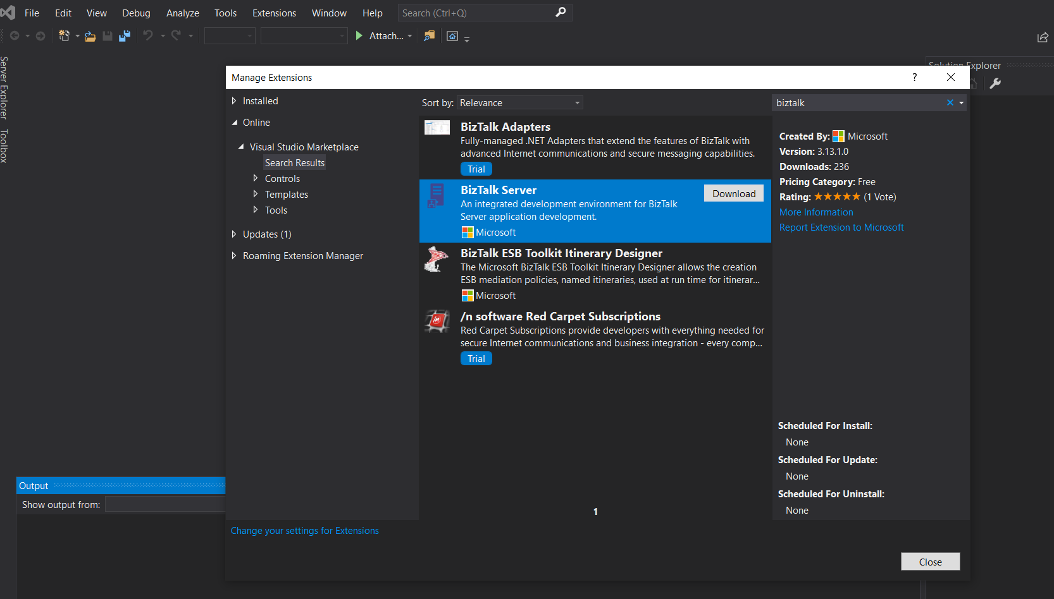Open the Analyze menu
This screenshot has height=599, width=1054.
(183, 13)
